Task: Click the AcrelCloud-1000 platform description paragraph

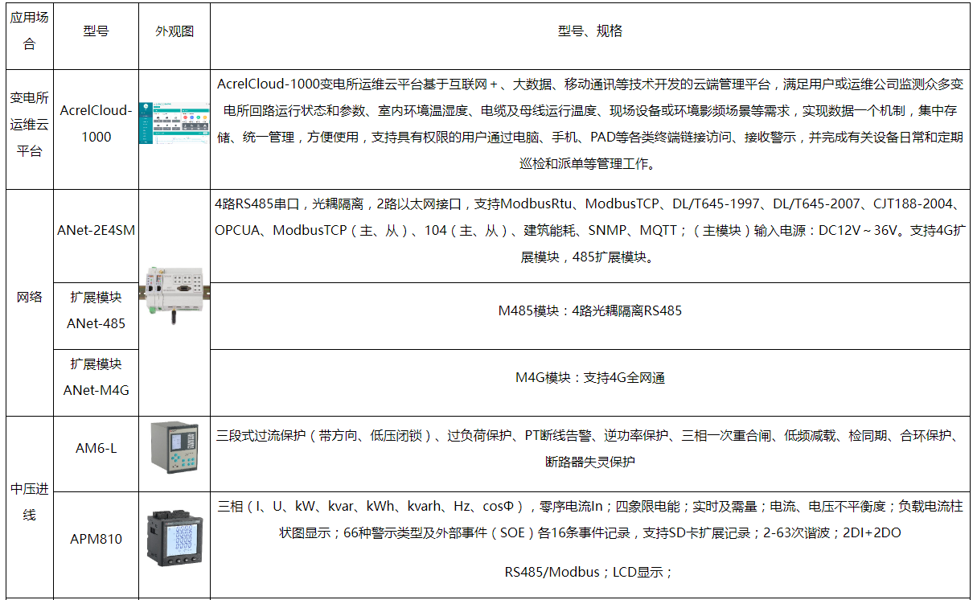Action: click(x=589, y=124)
